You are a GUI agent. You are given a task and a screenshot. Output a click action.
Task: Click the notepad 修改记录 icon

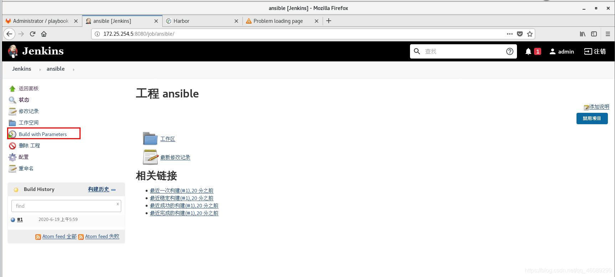[x=12, y=111]
